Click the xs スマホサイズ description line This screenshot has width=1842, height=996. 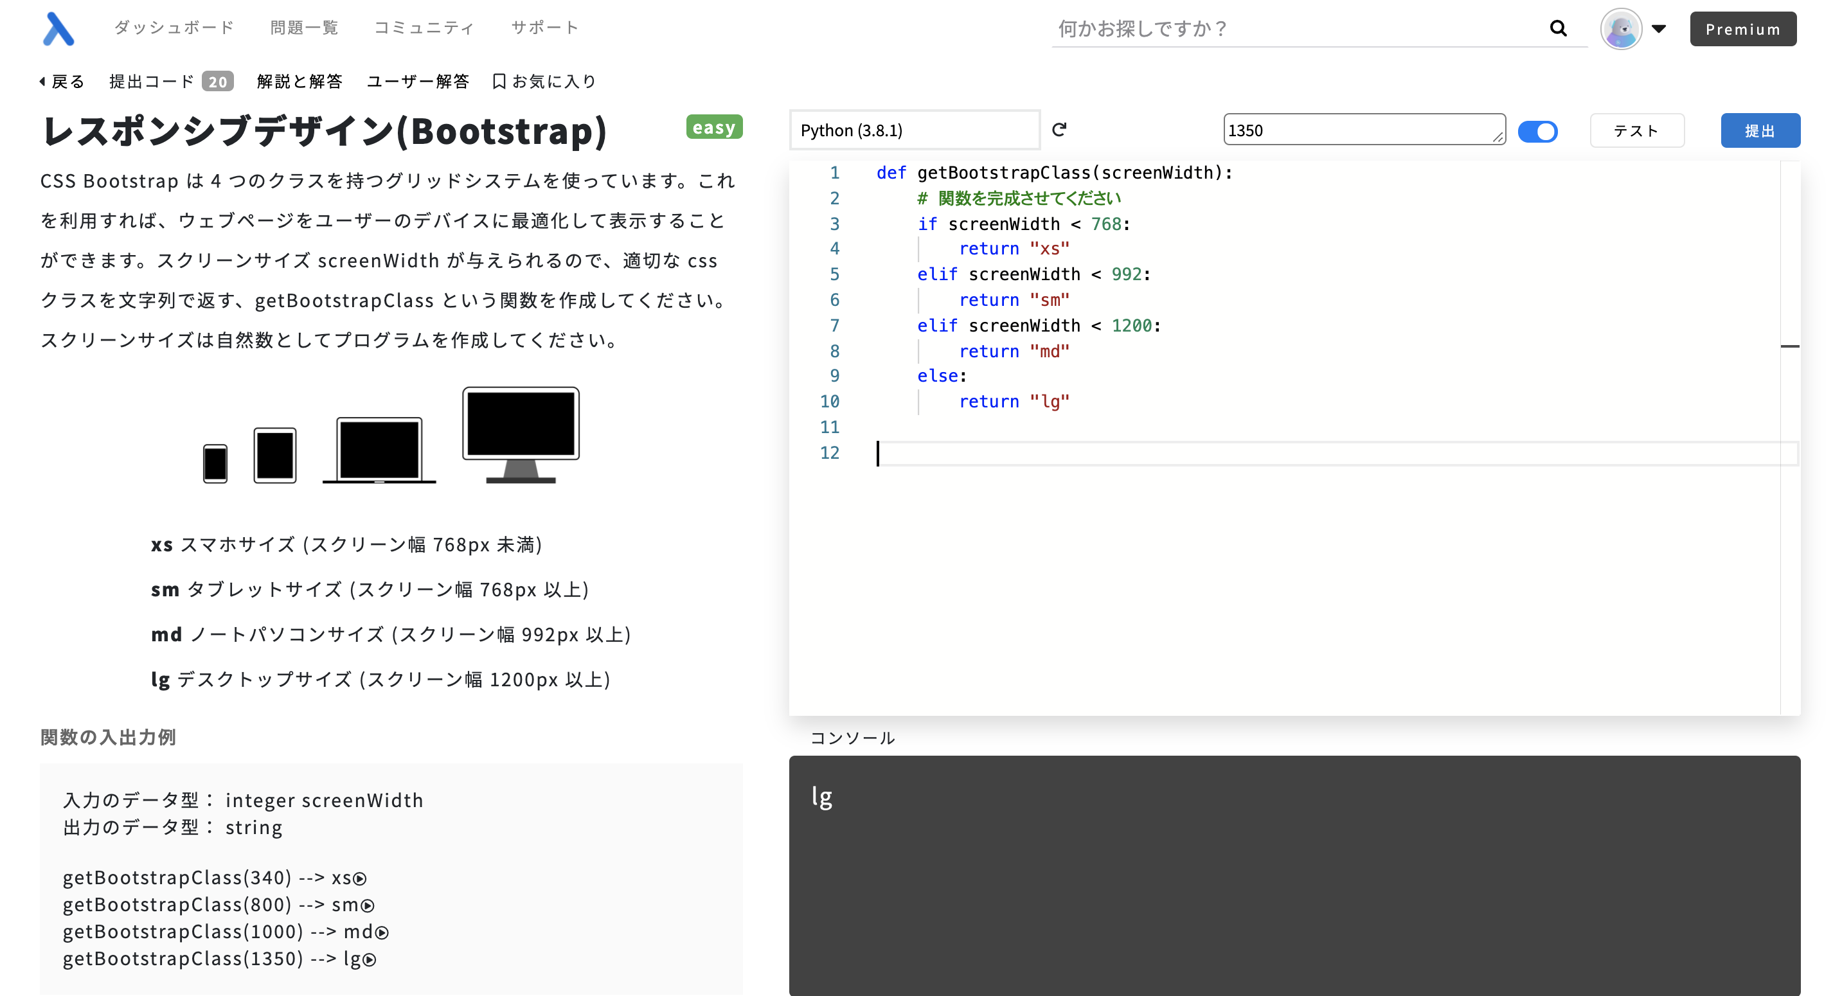click(x=346, y=545)
